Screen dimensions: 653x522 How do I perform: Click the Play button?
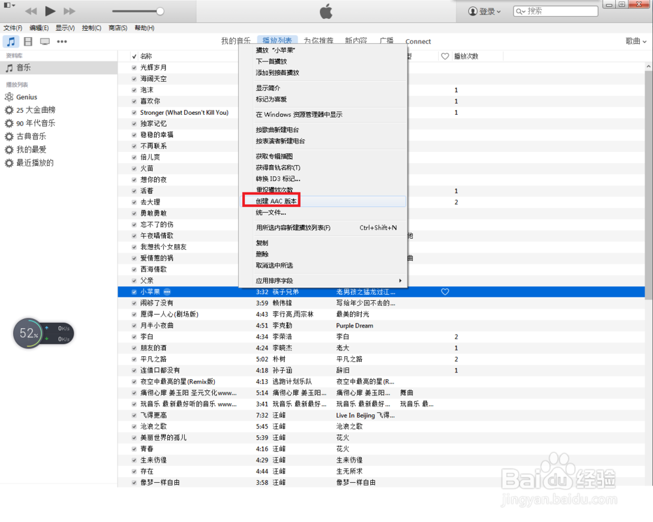pos(50,11)
